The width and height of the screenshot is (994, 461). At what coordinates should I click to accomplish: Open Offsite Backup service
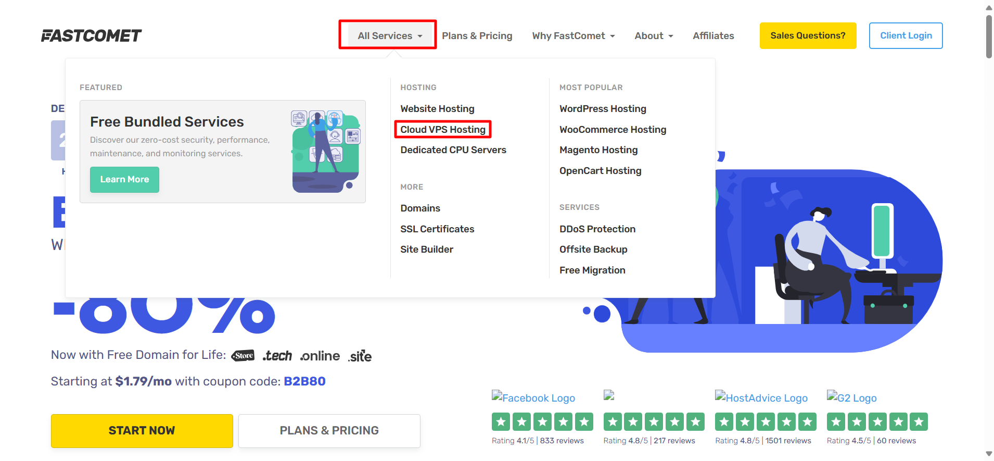pos(593,249)
